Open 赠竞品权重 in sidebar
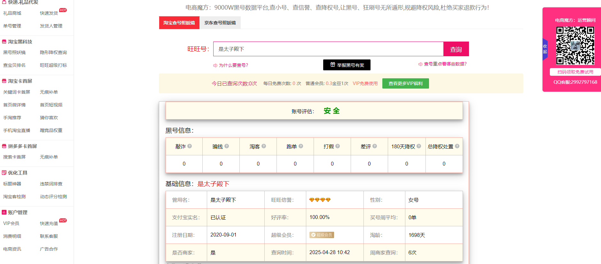This screenshot has height=264, width=601. click(51, 130)
